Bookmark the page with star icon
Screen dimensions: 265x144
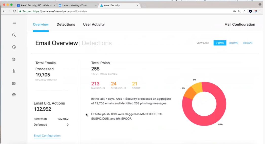(x=244, y=11)
